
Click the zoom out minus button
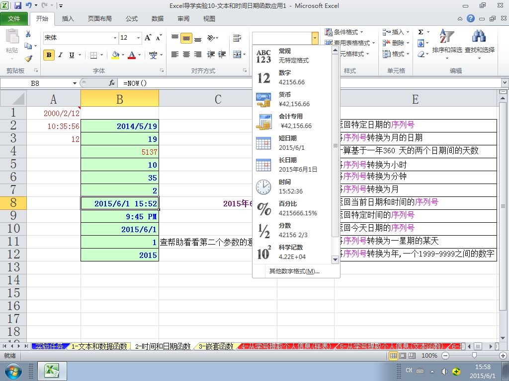click(x=446, y=355)
